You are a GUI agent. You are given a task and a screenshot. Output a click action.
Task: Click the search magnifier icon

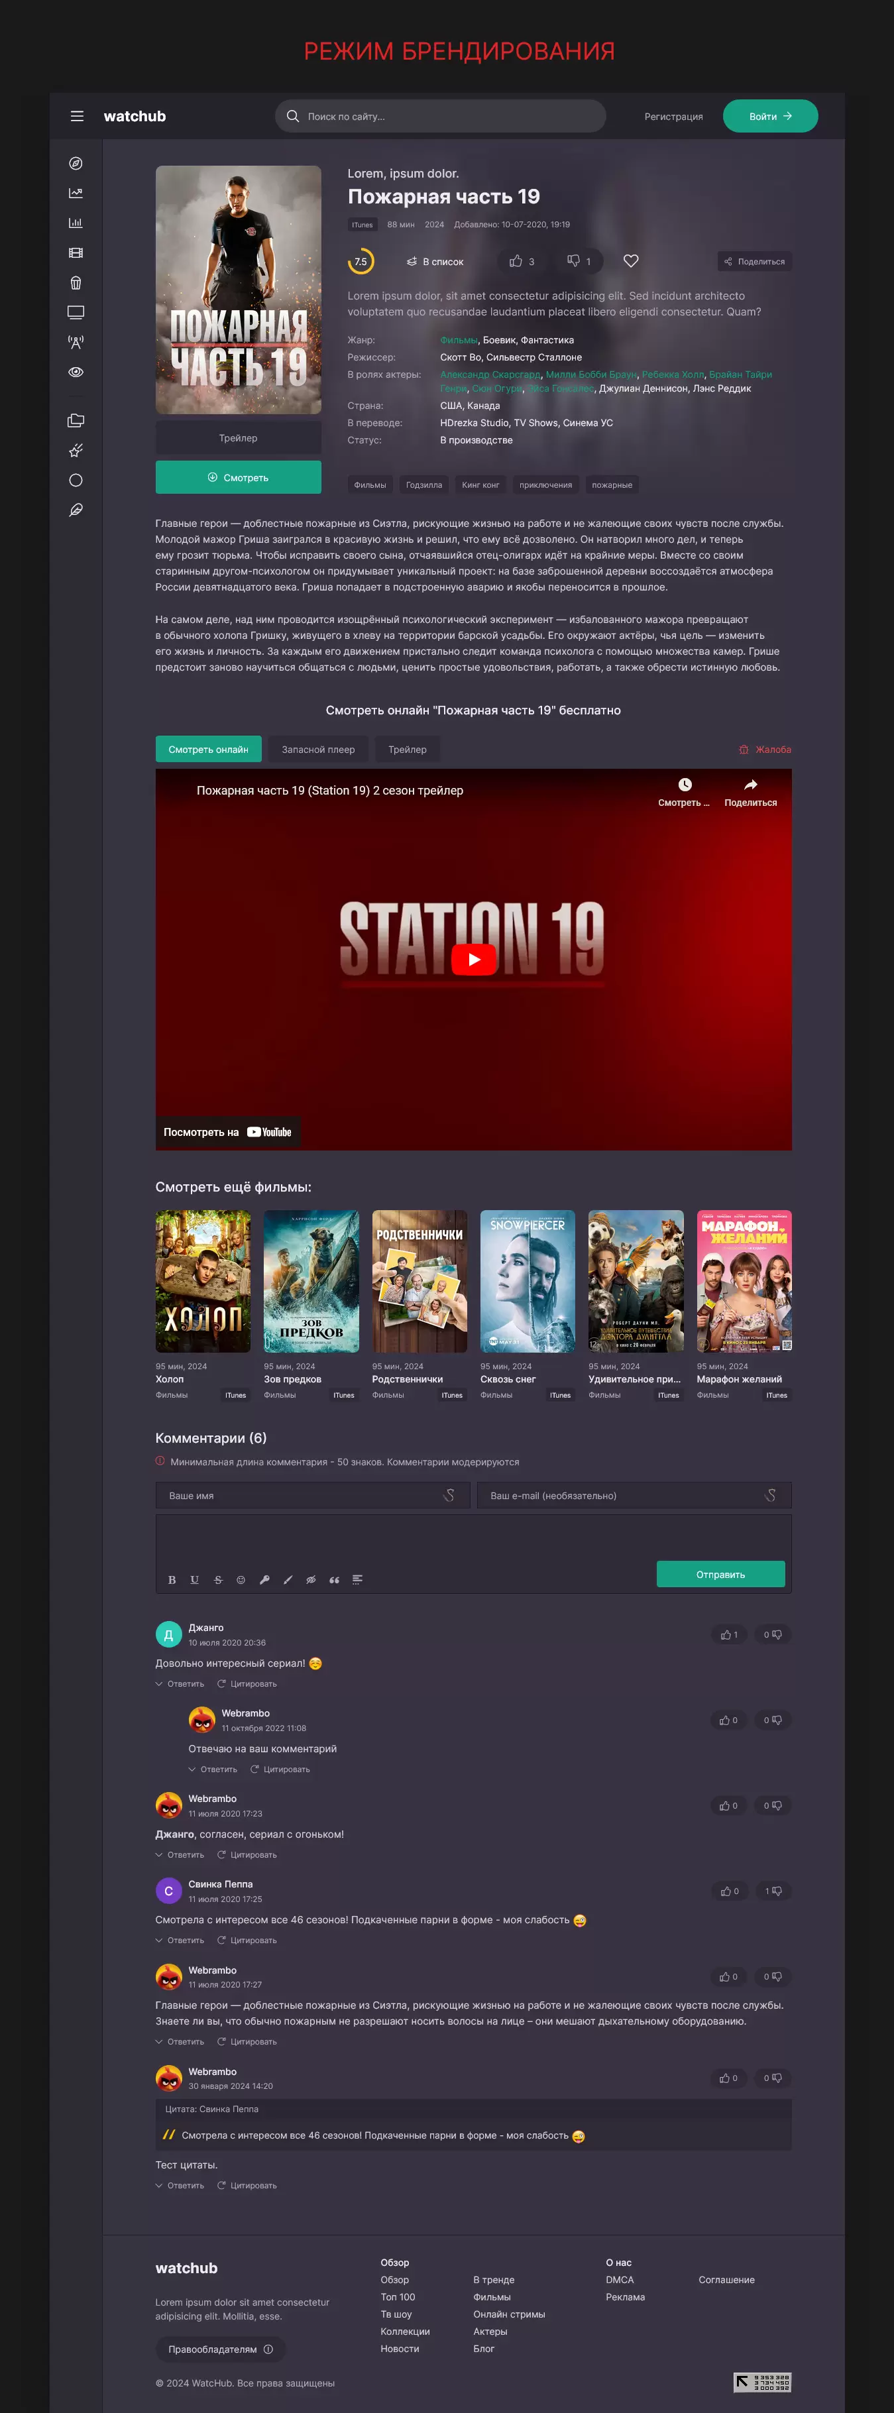292,116
